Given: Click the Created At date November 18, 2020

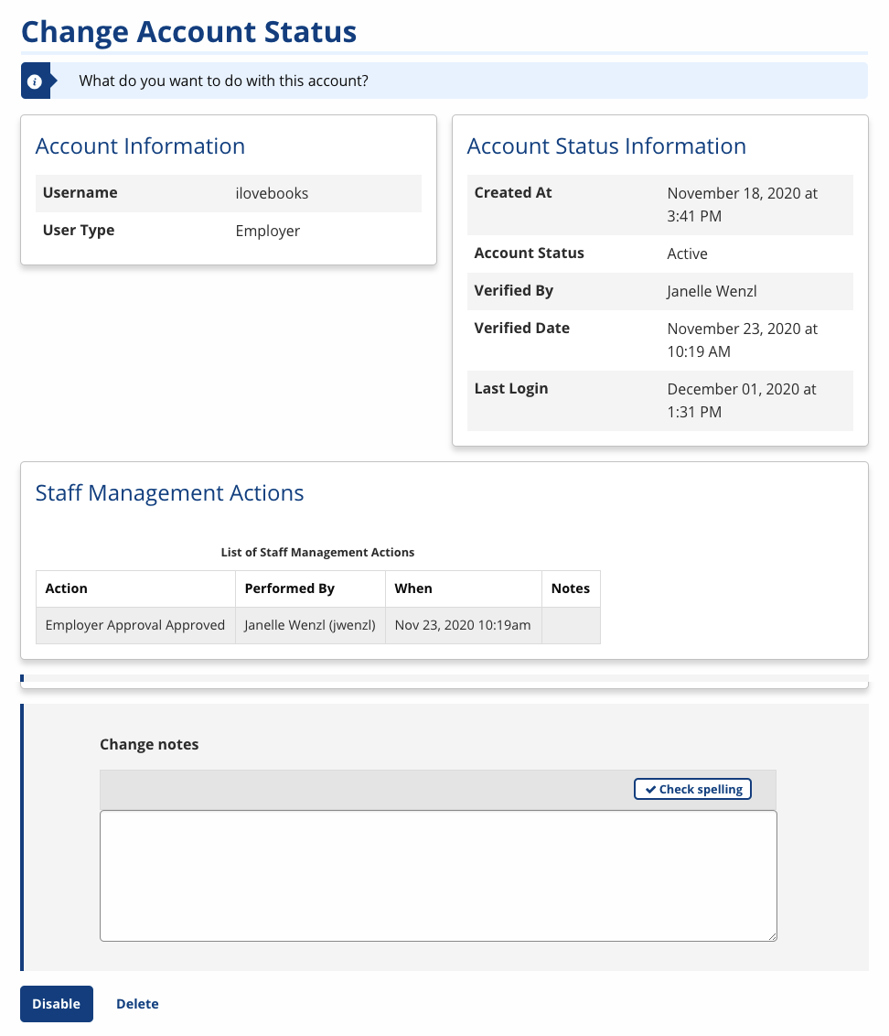Looking at the screenshot, I should (743, 205).
